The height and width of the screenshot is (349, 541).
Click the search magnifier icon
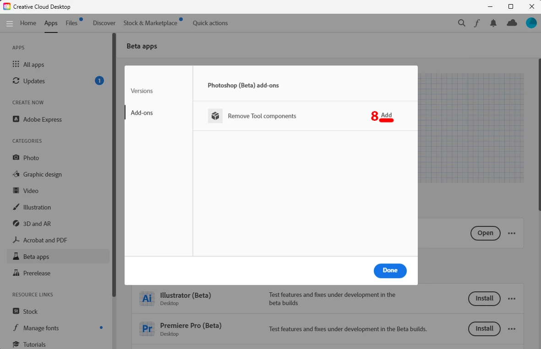pos(461,23)
